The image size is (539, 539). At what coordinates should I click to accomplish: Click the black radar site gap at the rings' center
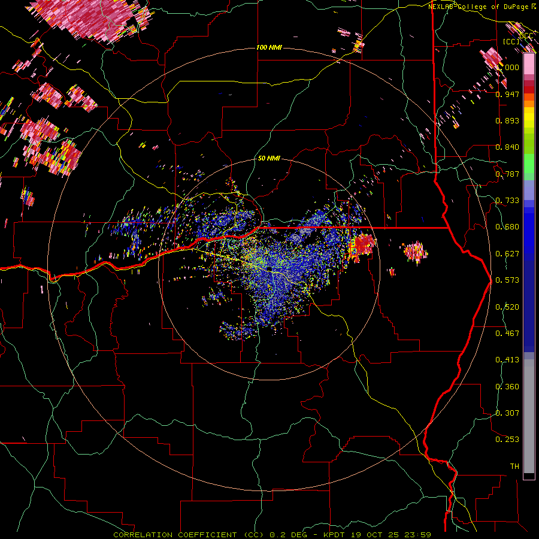click(268, 269)
